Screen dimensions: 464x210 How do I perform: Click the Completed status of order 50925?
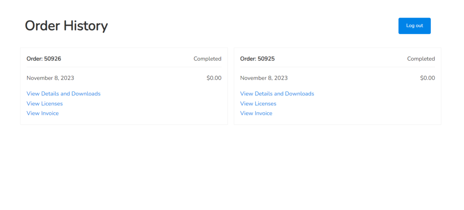(x=420, y=59)
